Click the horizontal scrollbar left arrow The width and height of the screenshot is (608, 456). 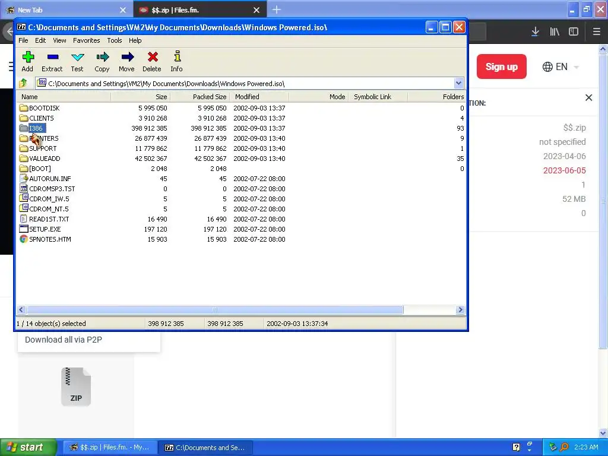pyautogui.click(x=21, y=309)
